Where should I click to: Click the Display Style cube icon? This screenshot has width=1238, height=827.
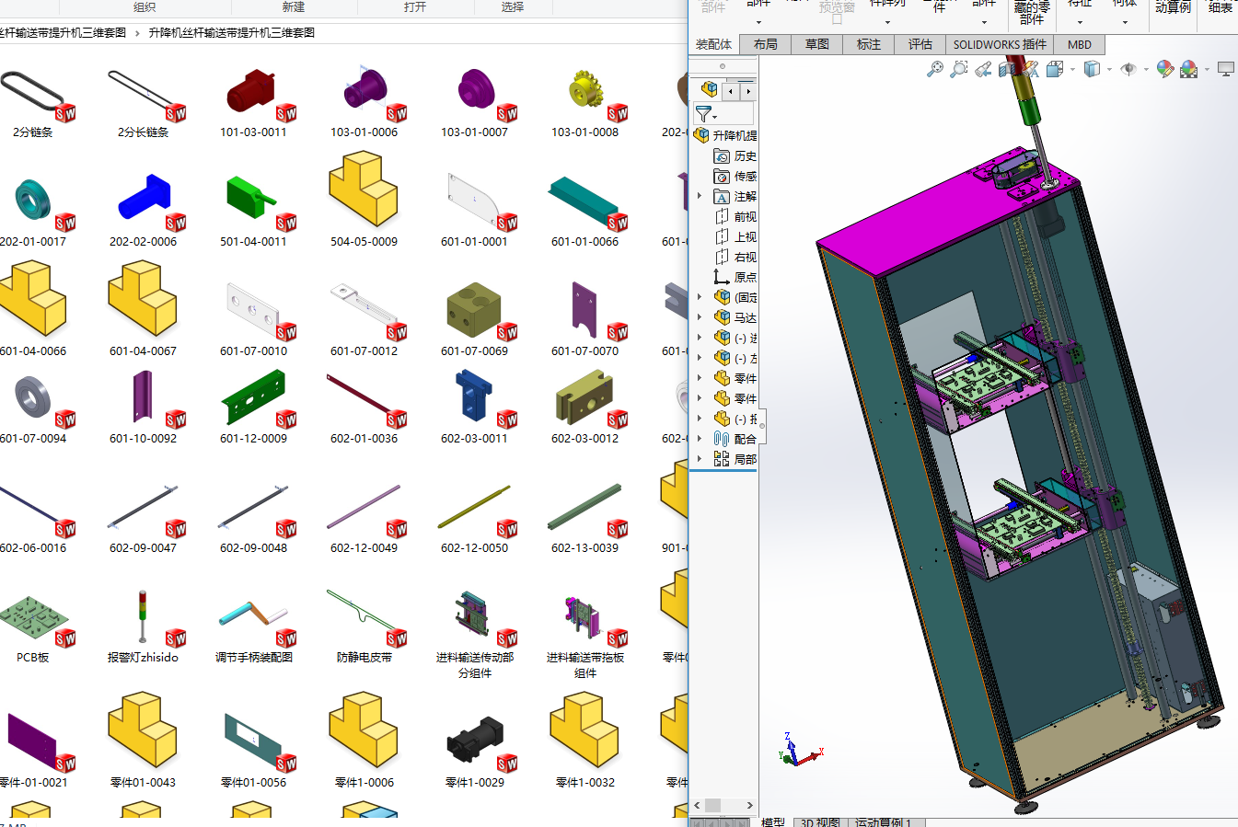1092,69
